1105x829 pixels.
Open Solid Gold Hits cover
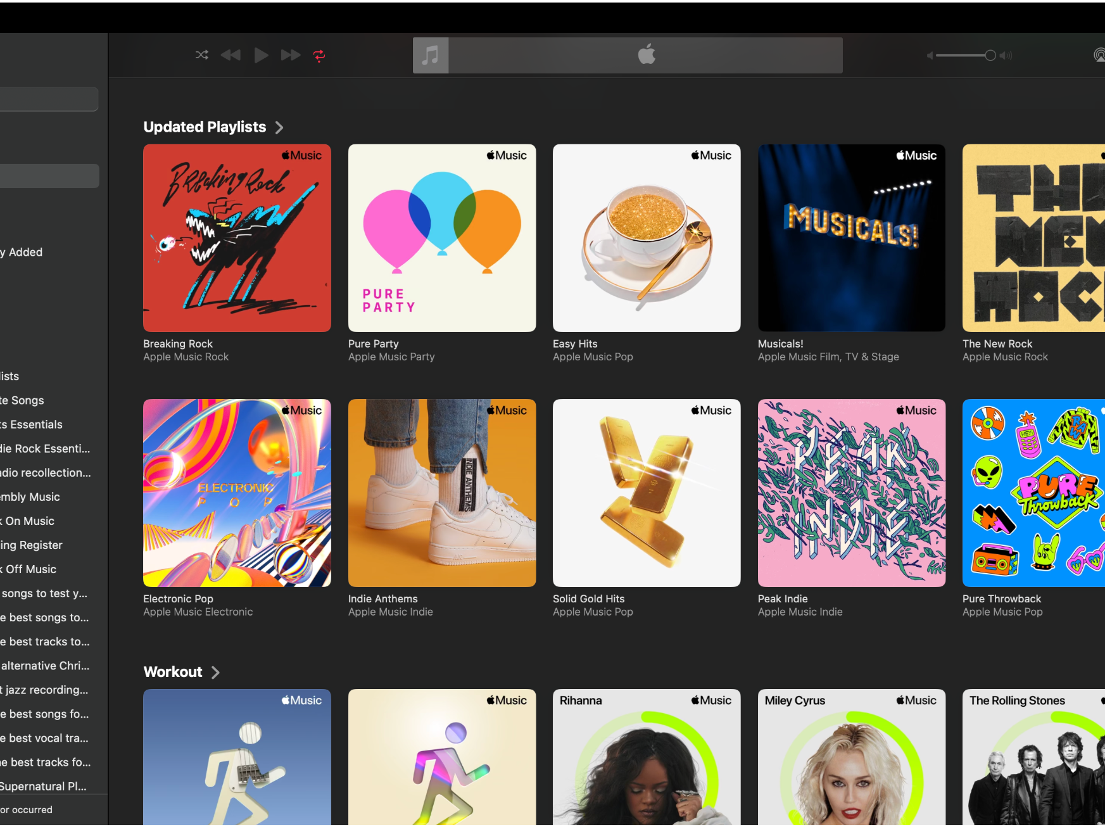[647, 493]
